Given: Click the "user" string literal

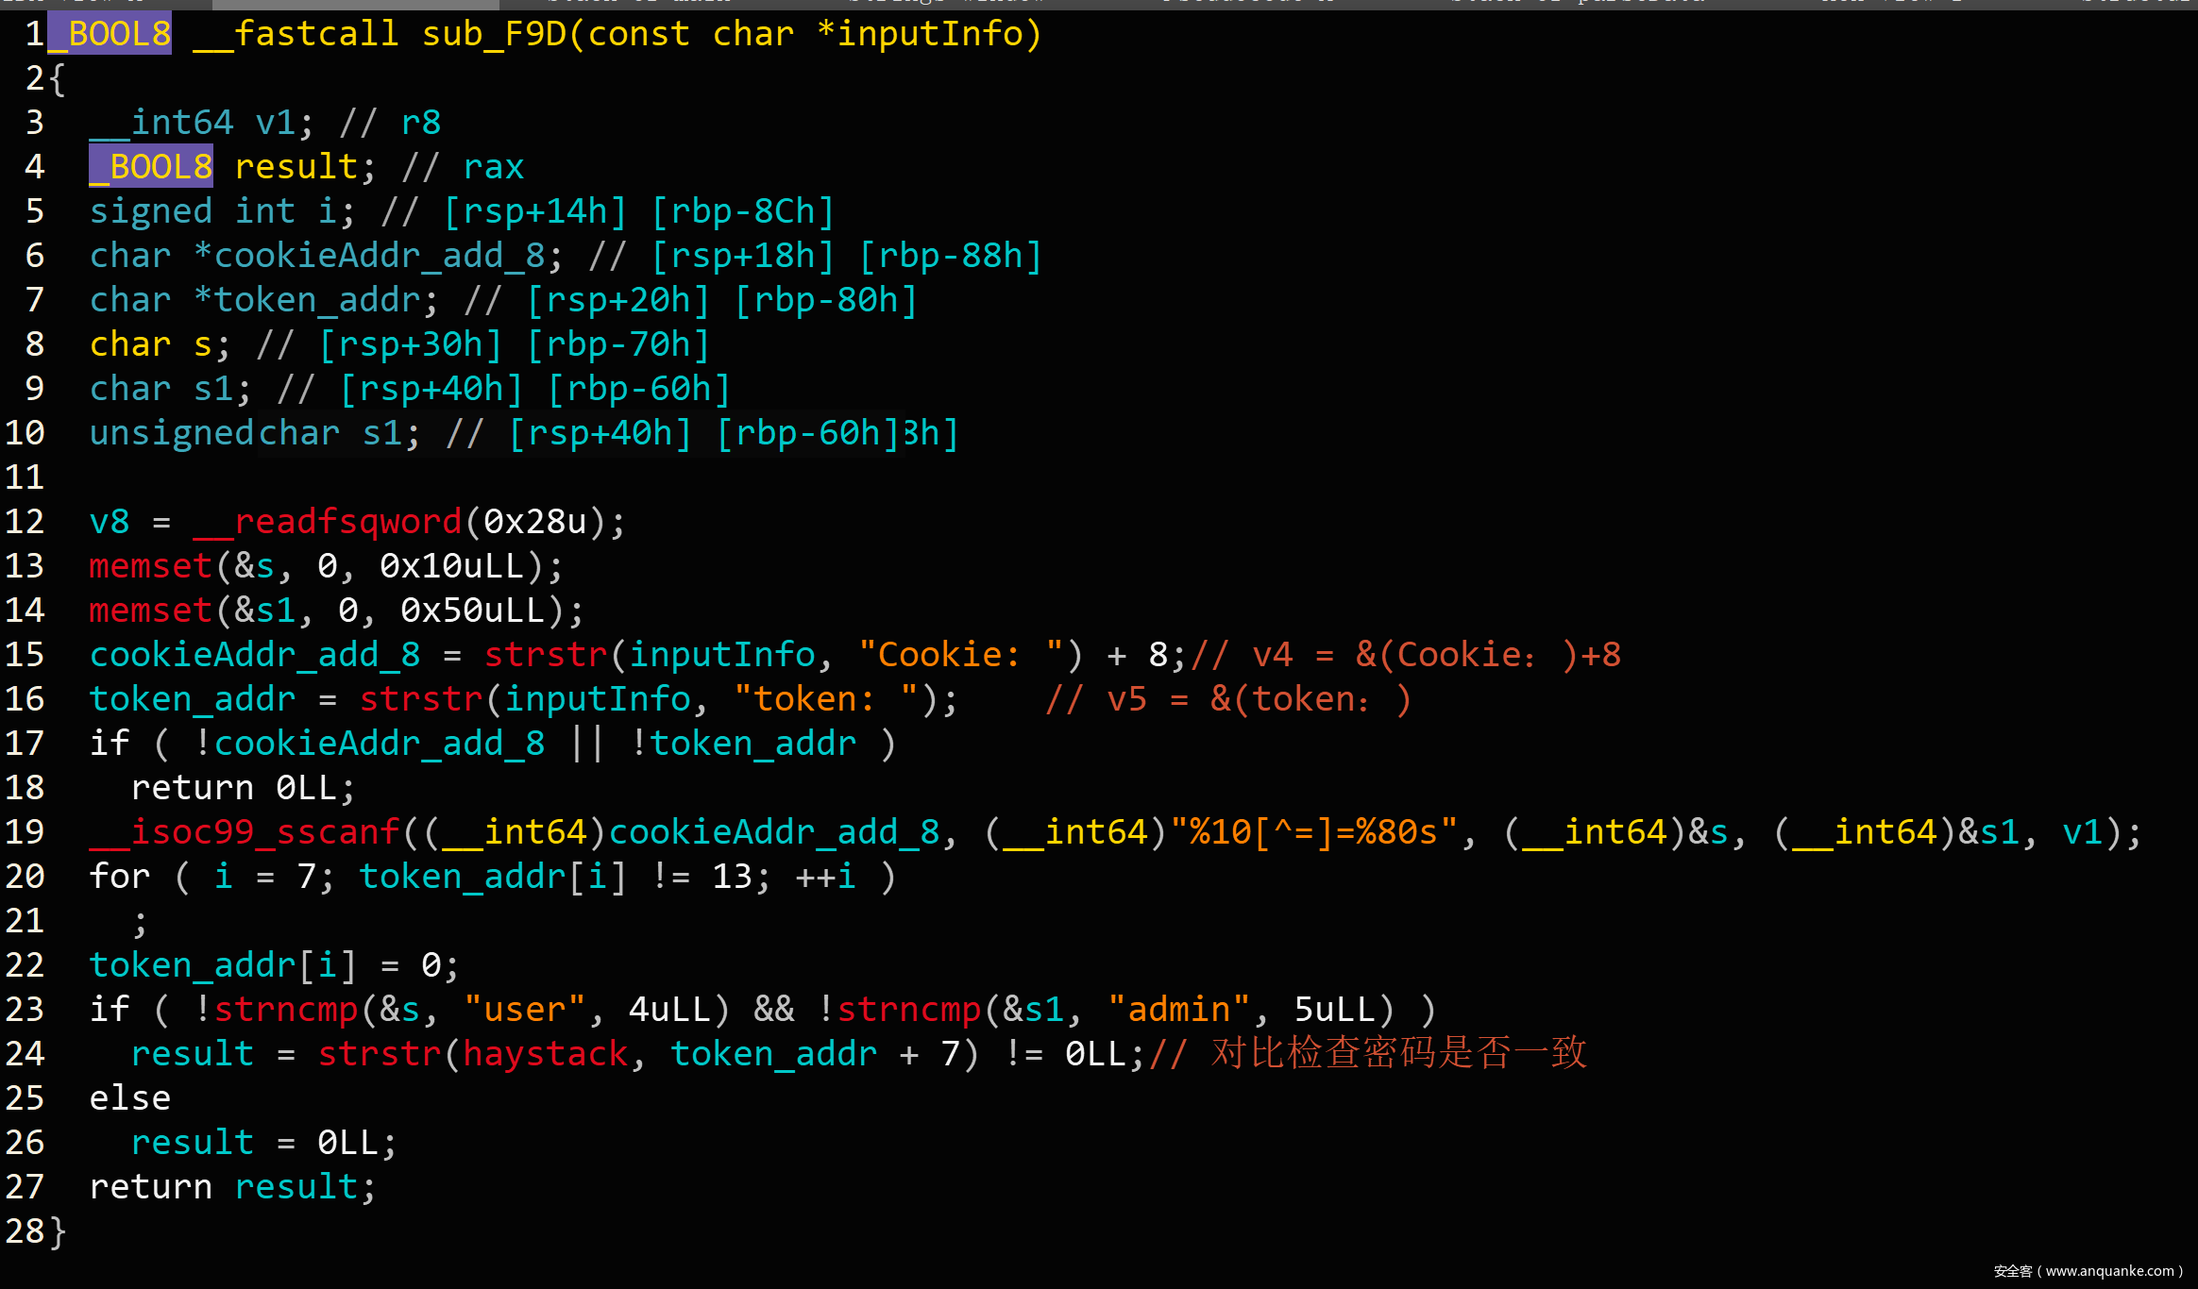Looking at the screenshot, I should [x=524, y=1010].
